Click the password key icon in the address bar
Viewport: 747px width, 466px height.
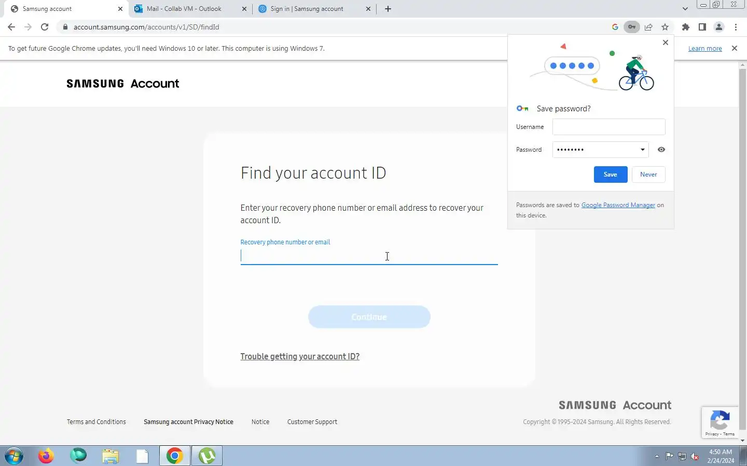pos(632,27)
